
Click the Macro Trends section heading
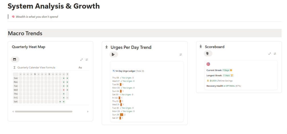point(25,33)
